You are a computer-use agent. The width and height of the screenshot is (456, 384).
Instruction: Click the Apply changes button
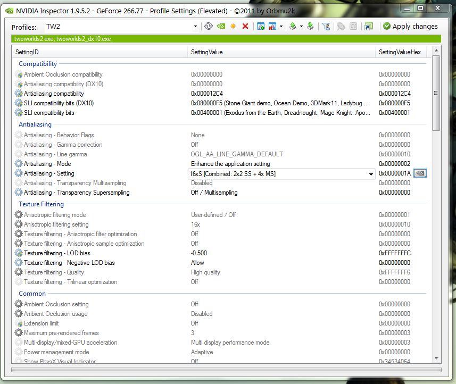[410, 27]
